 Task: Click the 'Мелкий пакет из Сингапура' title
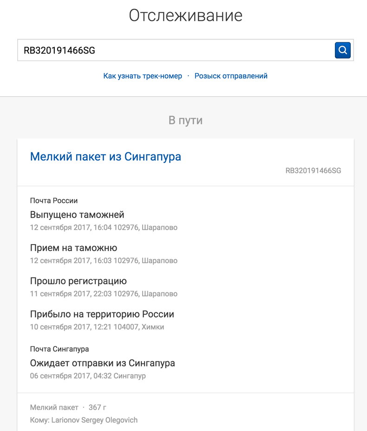point(105,157)
